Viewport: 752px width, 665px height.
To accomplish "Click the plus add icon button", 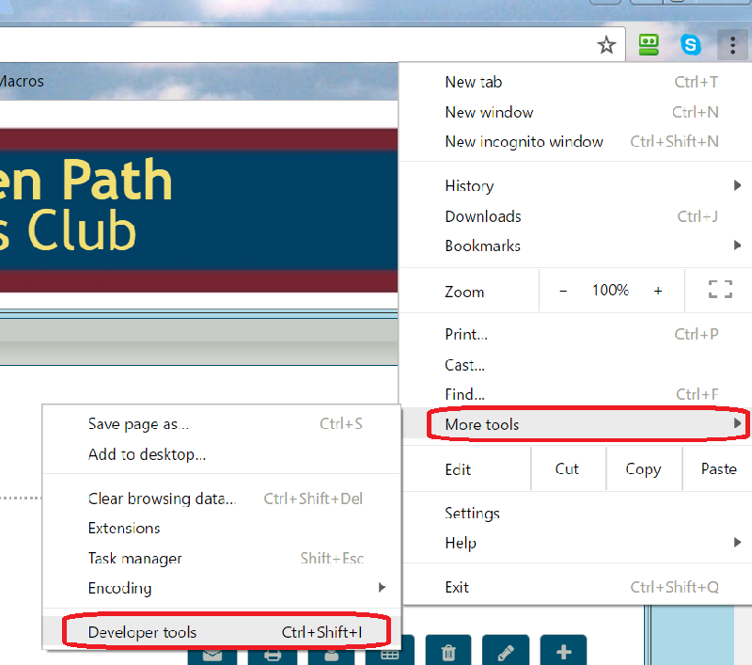I will pos(563,653).
